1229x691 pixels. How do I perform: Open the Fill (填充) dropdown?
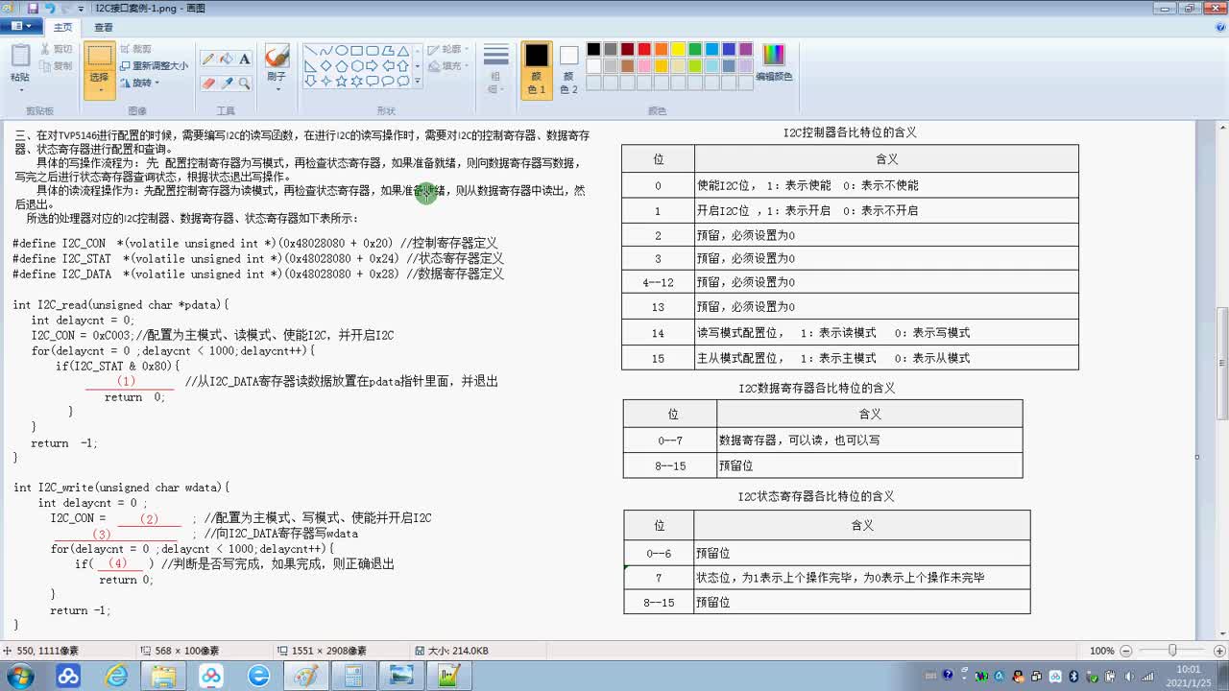446,66
